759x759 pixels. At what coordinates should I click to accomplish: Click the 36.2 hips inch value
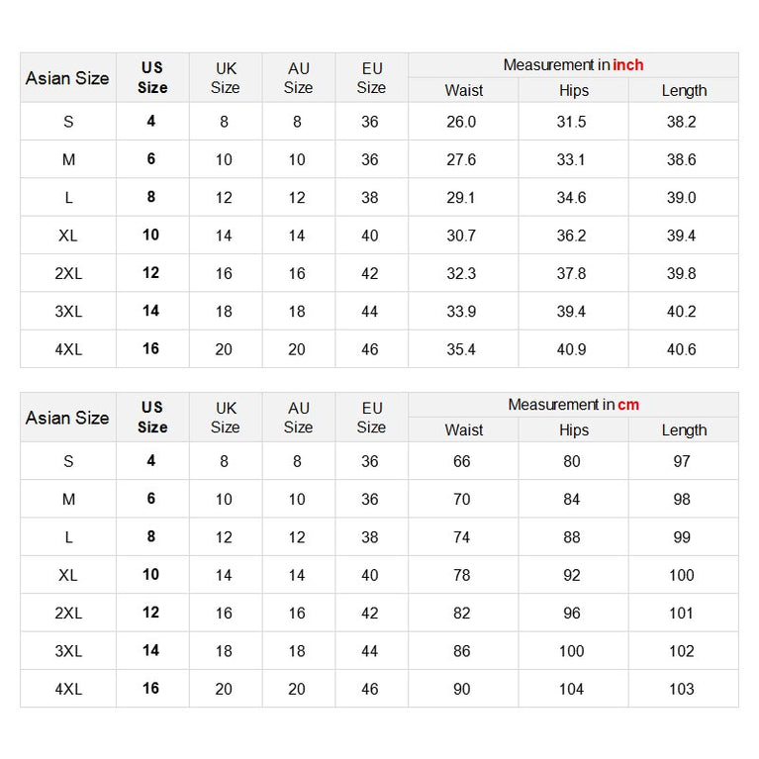571,236
